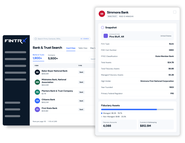Tick the Simmons Bank checkbox
This screenshot has height=143, width=185.
coord(175,12)
